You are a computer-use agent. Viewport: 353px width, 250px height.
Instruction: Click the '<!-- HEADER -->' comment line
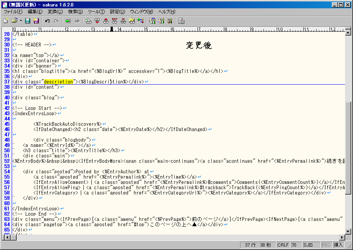(x=32, y=45)
